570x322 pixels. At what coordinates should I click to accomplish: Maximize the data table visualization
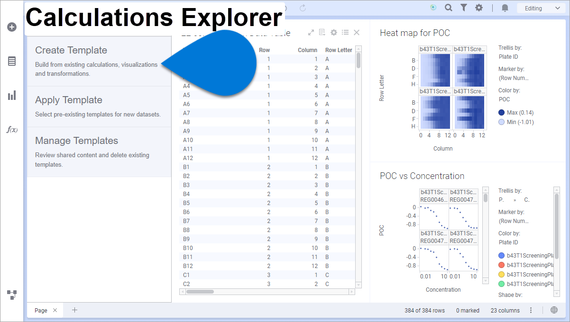(311, 33)
